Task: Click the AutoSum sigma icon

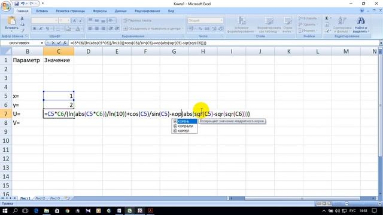Action: 327,19
